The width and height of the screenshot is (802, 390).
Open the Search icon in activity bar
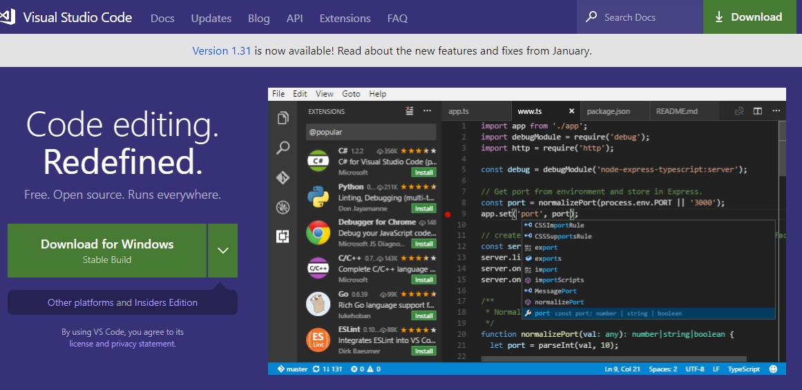pos(283,148)
